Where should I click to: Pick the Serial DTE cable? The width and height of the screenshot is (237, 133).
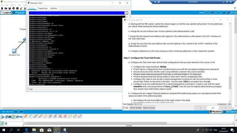[65, 116]
